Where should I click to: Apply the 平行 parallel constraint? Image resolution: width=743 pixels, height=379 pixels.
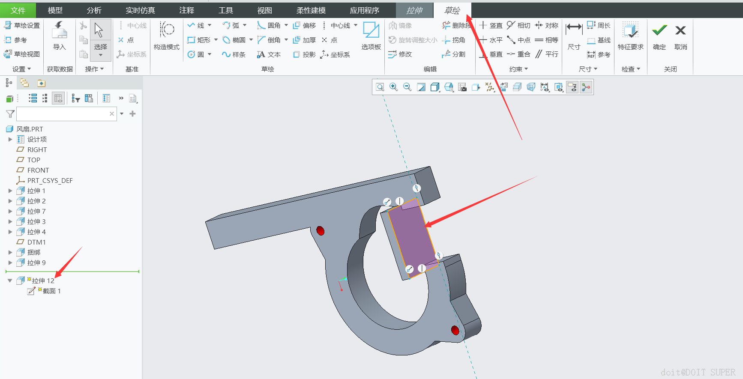click(x=546, y=54)
